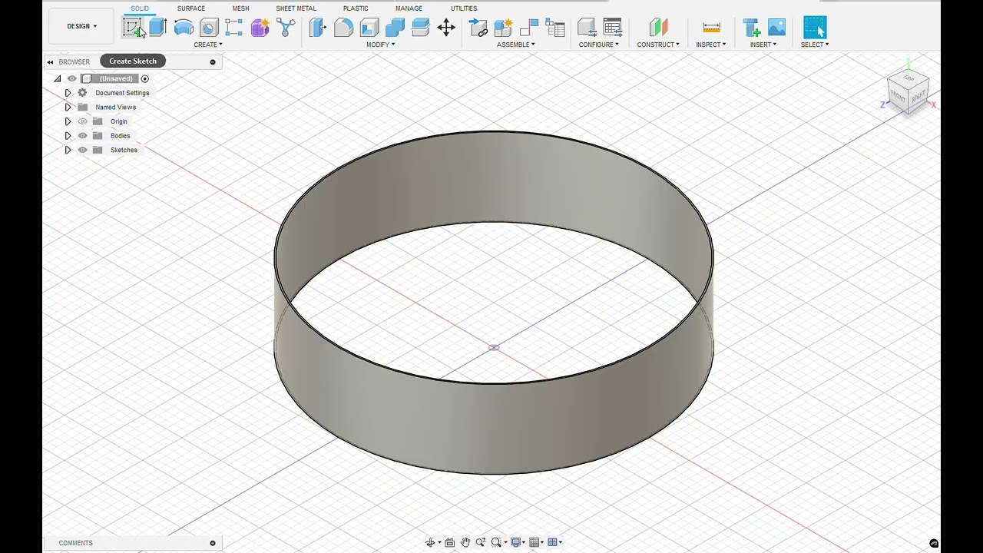The height and width of the screenshot is (553, 983).
Task: Click the Look At icon
Action: coord(450,542)
